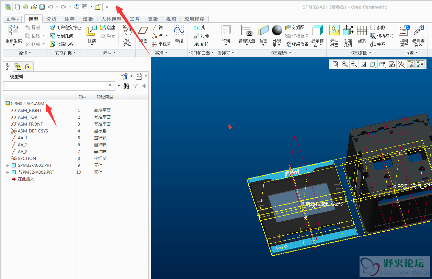Switch to the 应用程序 (Applications) ribbon tab
Screen dimensions: 432x279
194,19
